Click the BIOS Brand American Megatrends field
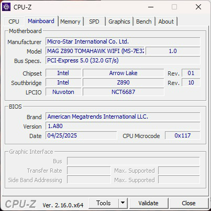The width and height of the screenshot is (211, 211). (123, 117)
